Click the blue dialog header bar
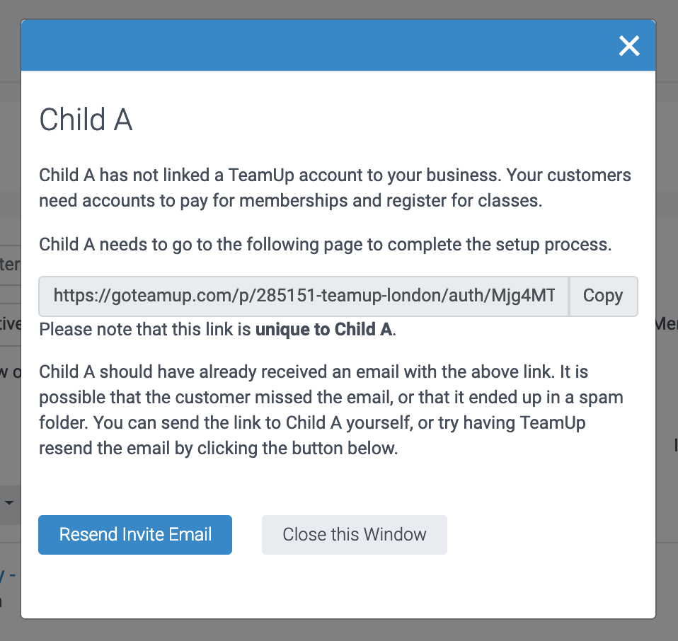This screenshot has width=678, height=641. 318,46
